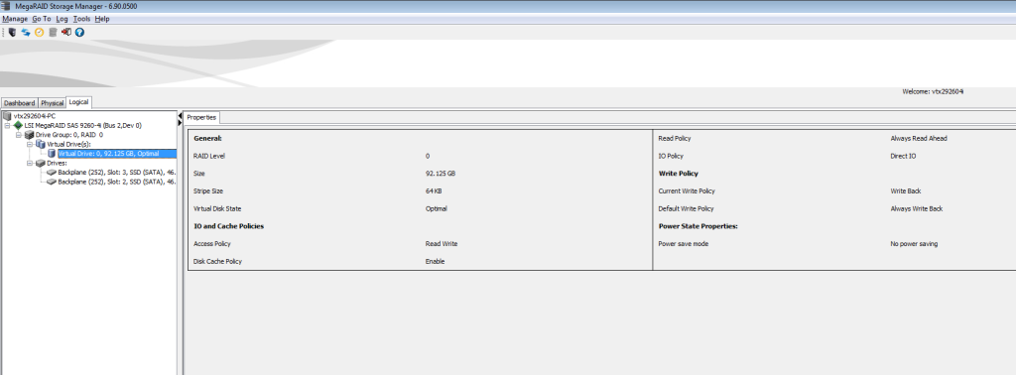This screenshot has height=375, width=1016.
Task: Open the Tools menu
Action: pos(82,19)
